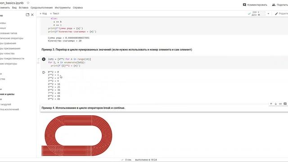Go to the арифметические операторы sidebar section

[12, 38]
